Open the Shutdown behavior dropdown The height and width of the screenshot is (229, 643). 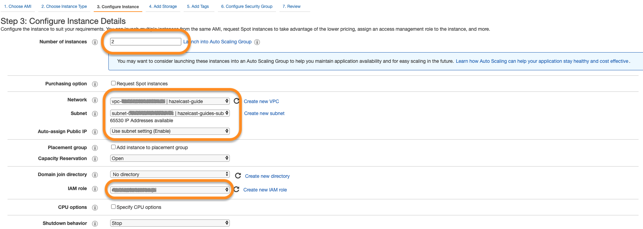coord(170,223)
